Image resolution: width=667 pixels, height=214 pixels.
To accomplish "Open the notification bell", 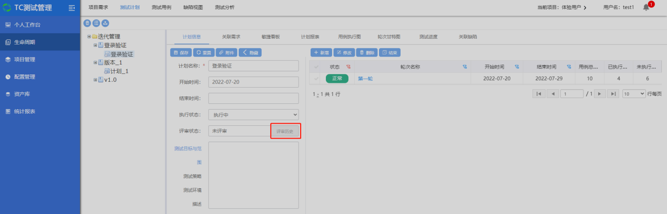I will point(647,8).
